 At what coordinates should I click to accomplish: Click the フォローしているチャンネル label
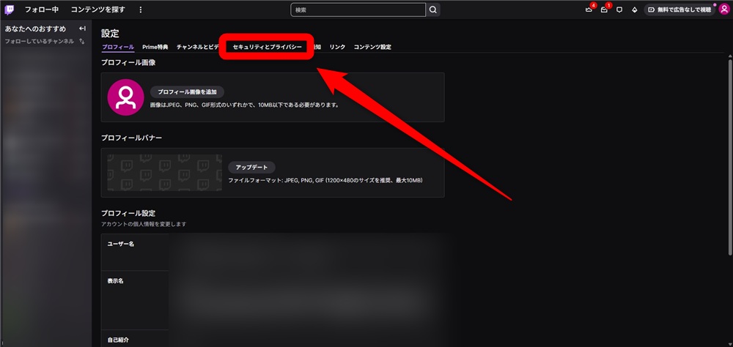(x=40, y=41)
